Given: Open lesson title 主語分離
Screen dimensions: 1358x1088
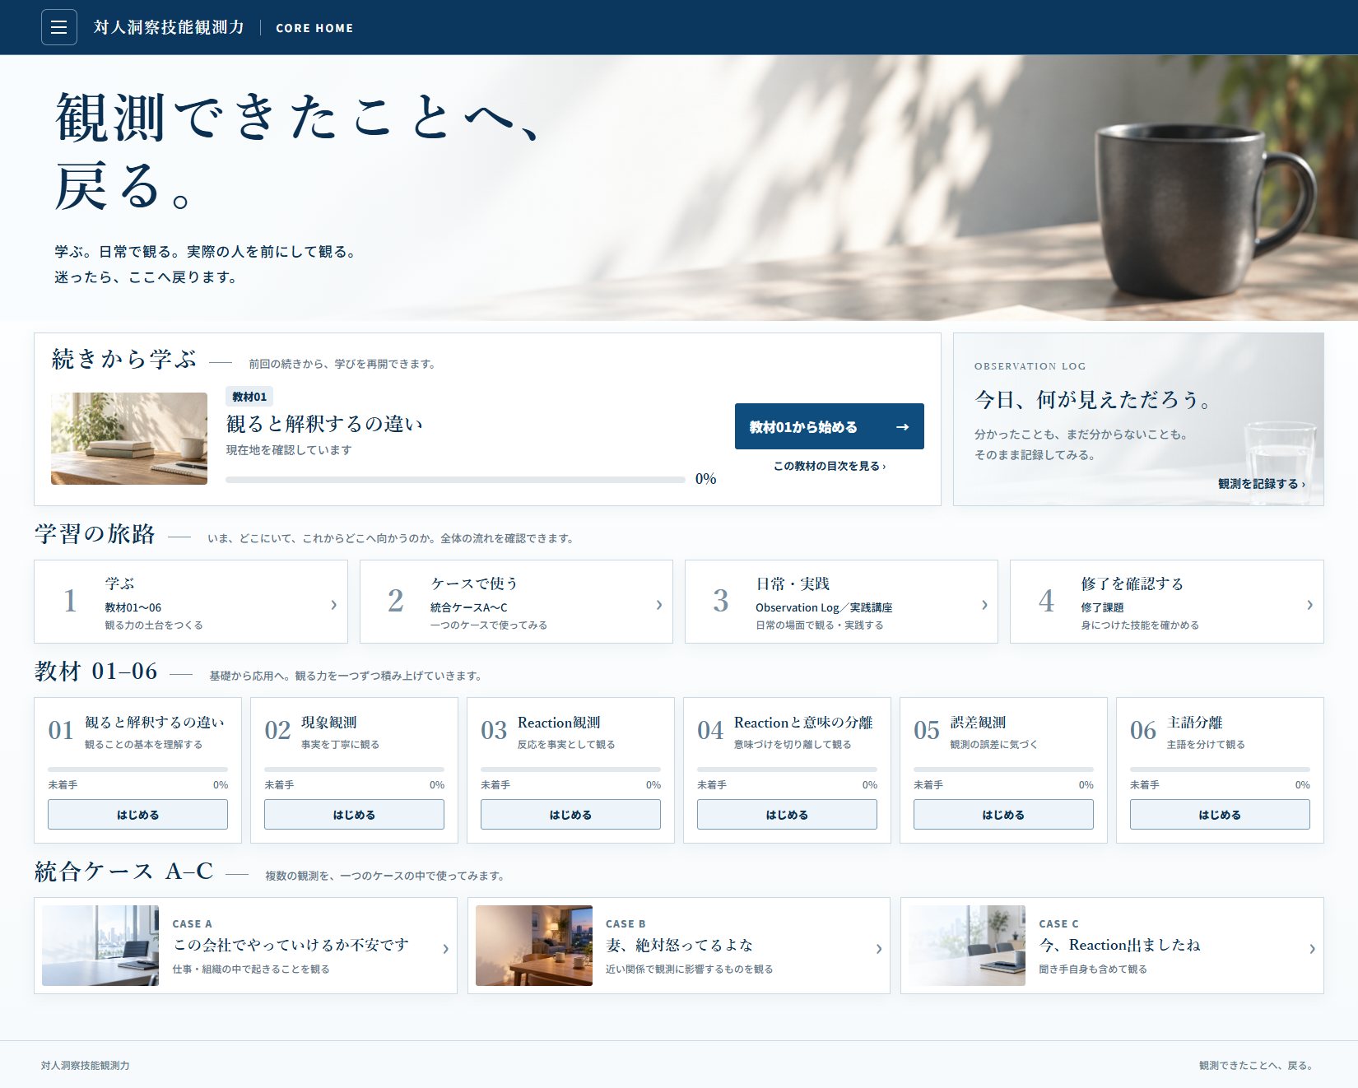Looking at the screenshot, I should pos(1195,723).
